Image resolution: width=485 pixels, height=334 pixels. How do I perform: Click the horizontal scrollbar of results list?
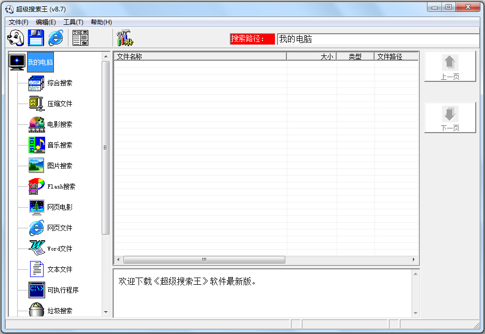tap(204, 259)
